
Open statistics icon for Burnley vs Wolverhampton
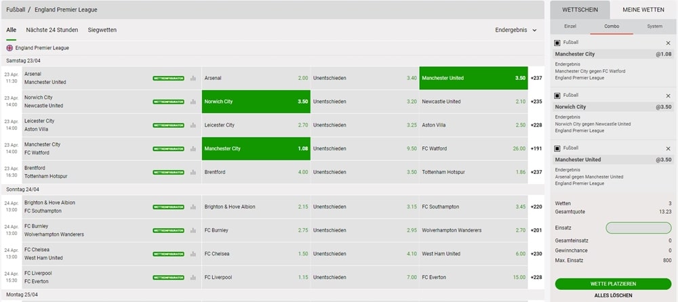[193, 231]
